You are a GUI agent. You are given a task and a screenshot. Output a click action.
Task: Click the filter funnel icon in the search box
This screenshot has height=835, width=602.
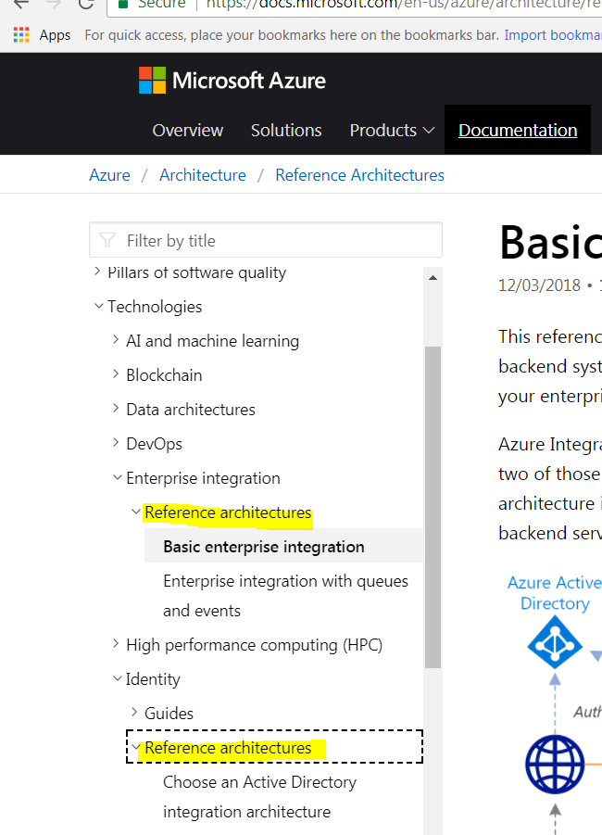(x=109, y=239)
